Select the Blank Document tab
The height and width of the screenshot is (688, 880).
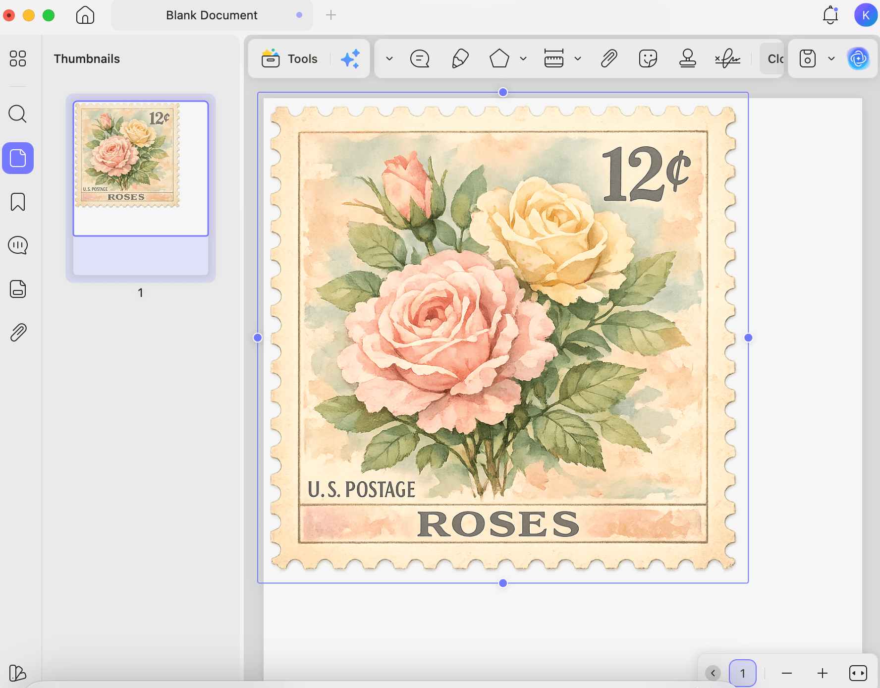pos(212,15)
